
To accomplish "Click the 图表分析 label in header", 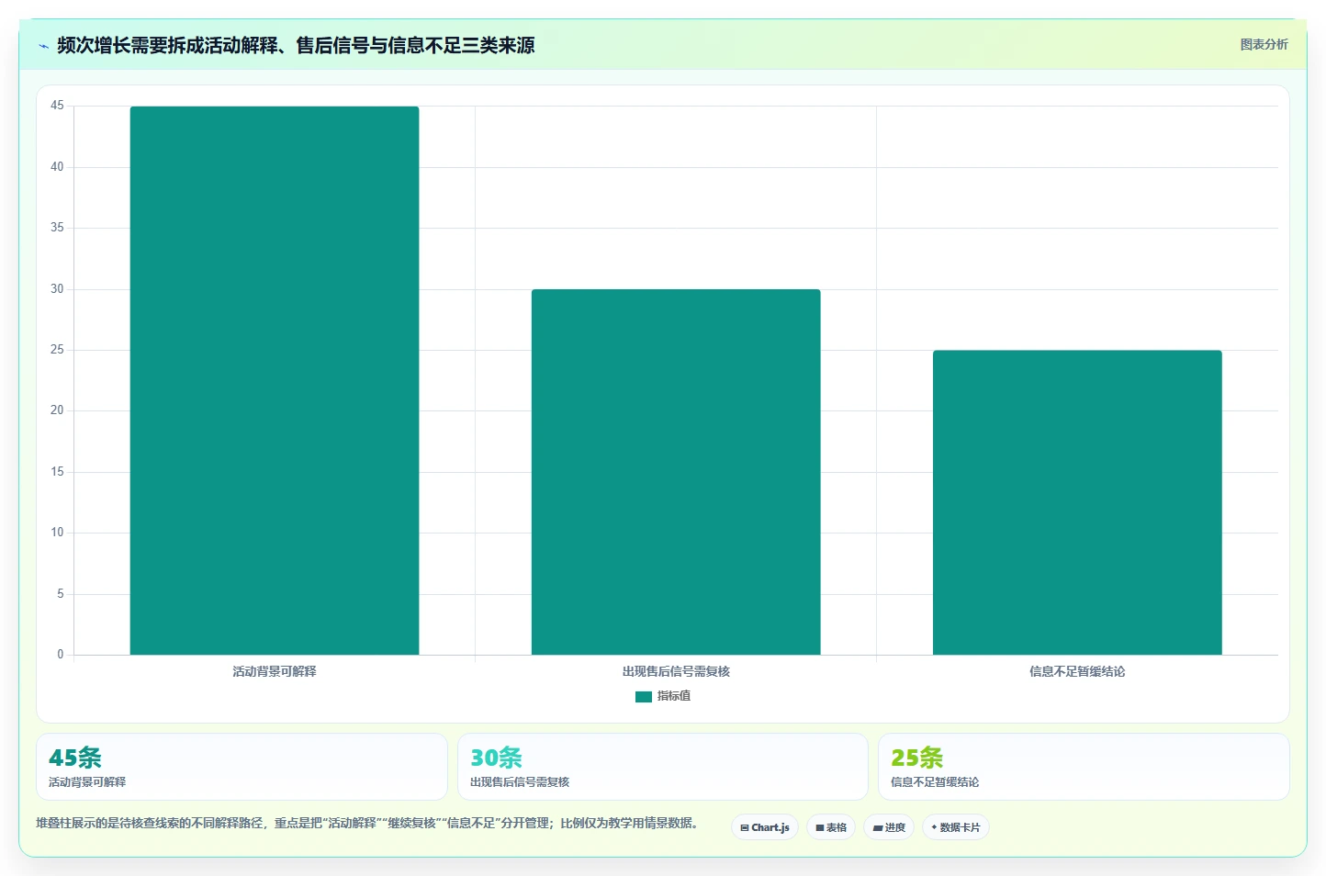I will coord(1264,44).
